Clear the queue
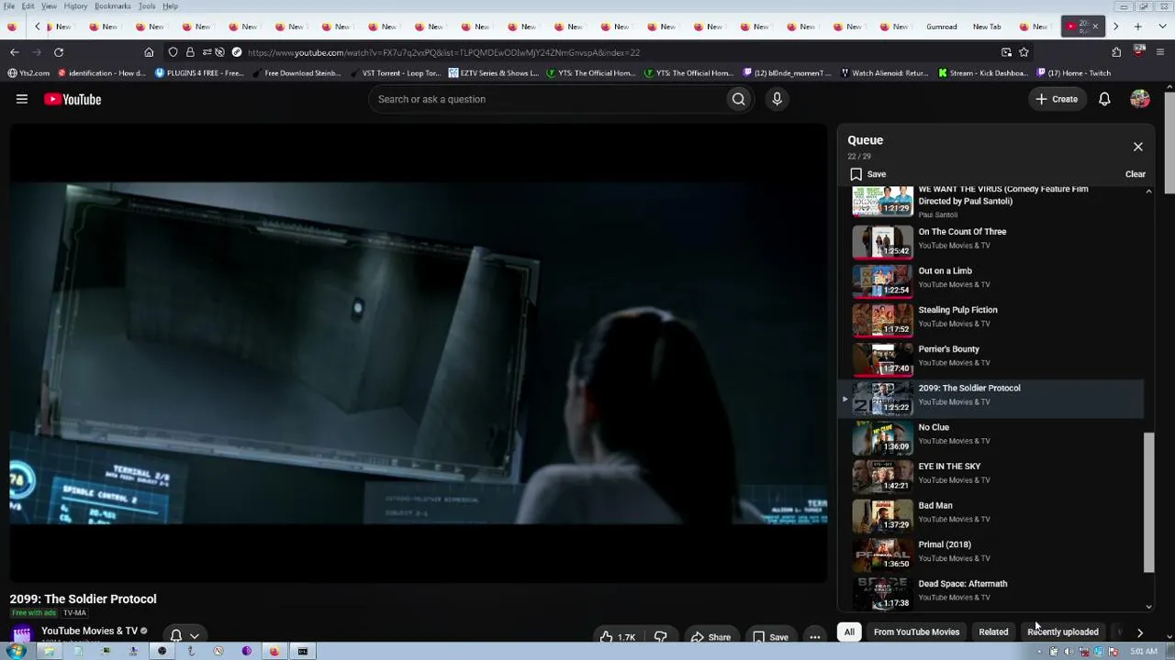Image resolution: width=1175 pixels, height=660 pixels. 1136,174
